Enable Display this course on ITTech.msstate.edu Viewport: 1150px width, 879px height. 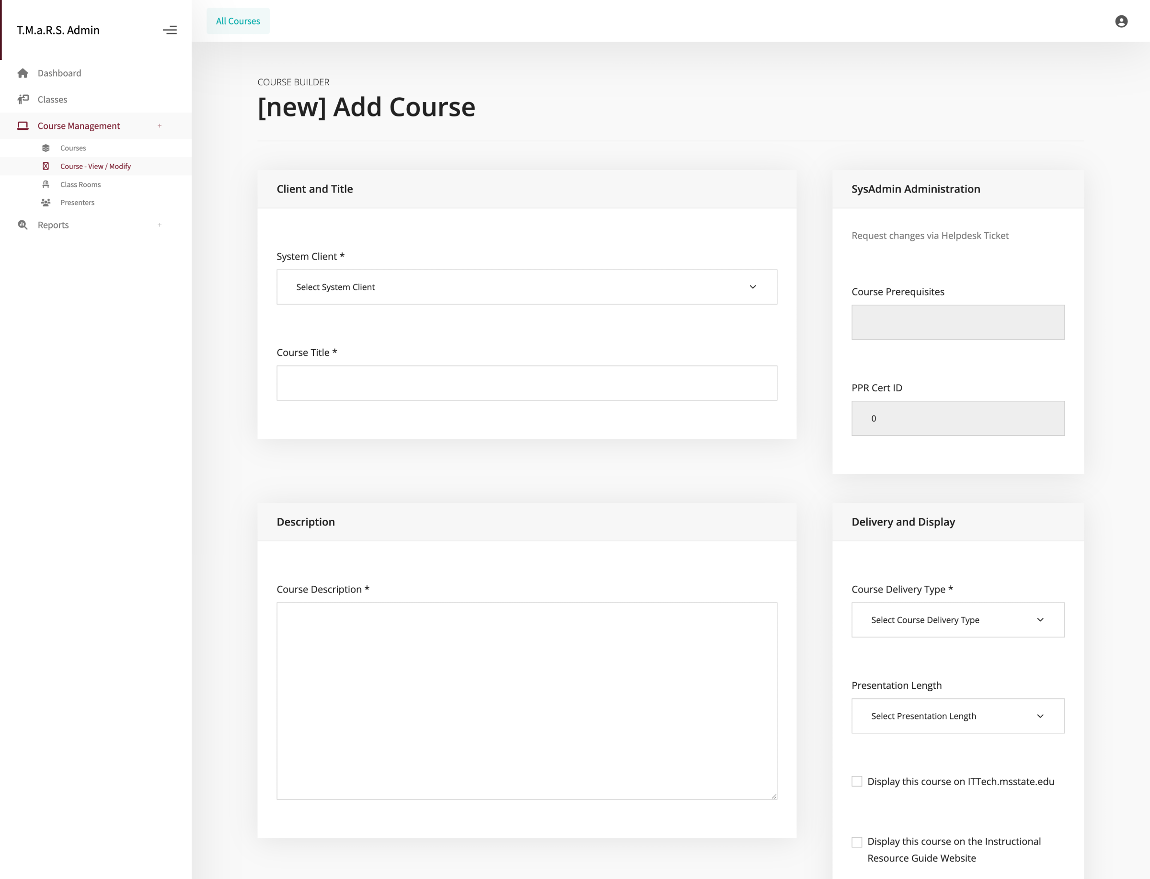click(857, 781)
